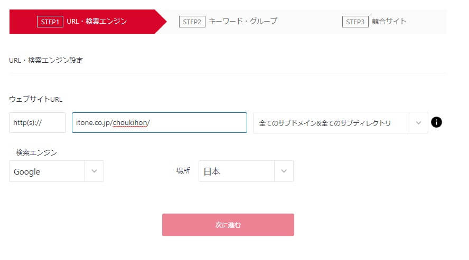Click the 全てのサブドメイン&全てのサブディレクトリ text
Image resolution: width=469 pixels, height=260 pixels.
pos(325,123)
